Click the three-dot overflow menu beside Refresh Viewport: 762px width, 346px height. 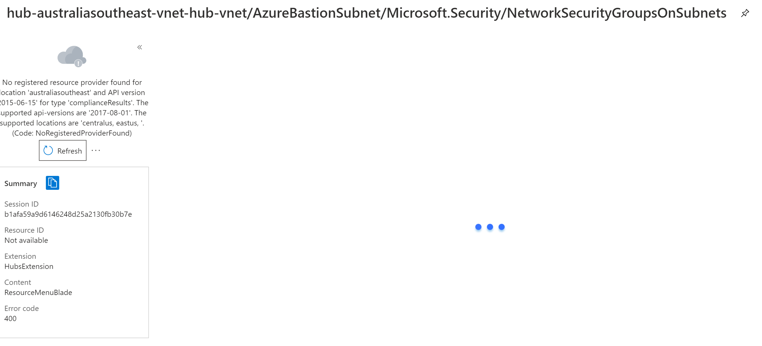pyautogui.click(x=96, y=150)
